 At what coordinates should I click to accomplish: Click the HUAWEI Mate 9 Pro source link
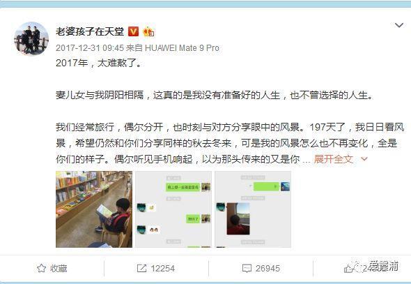[182, 48]
